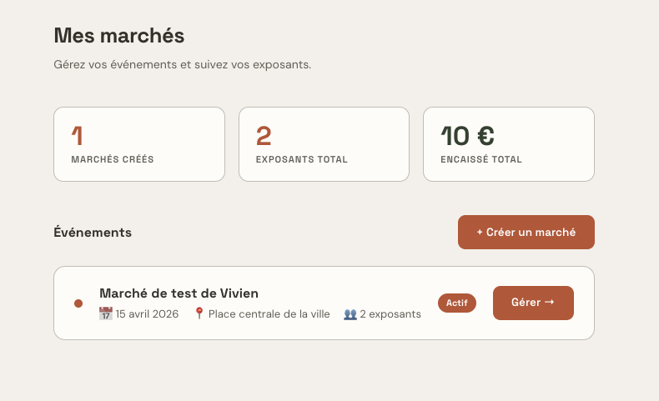Screen dimensions: 659x401
Task: Click the orange status dot beside market name
Action: click(x=78, y=303)
